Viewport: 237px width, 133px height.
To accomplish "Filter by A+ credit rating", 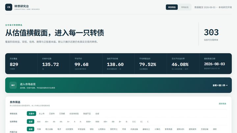I will pyautogui.click(x=68, y=122).
